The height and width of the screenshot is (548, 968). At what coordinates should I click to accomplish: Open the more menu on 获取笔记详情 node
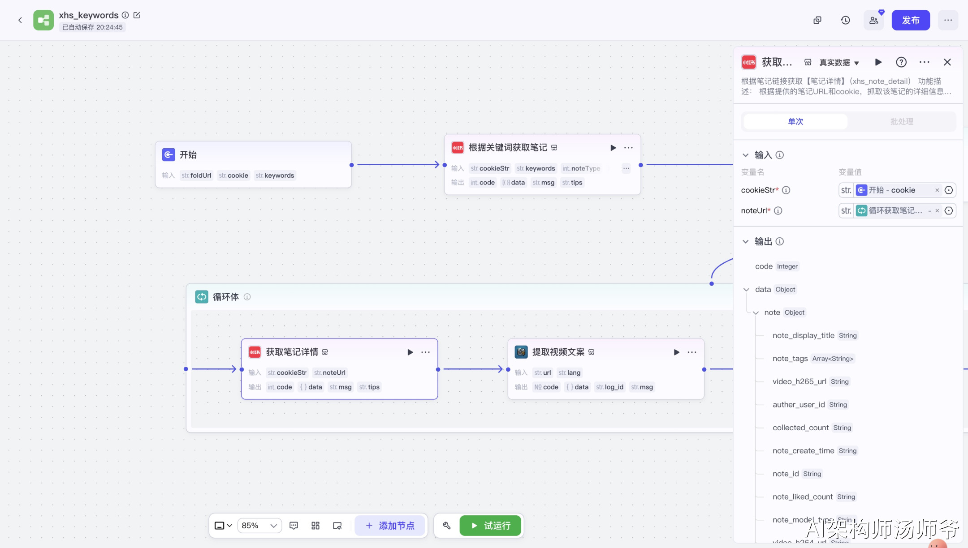click(425, 352)
